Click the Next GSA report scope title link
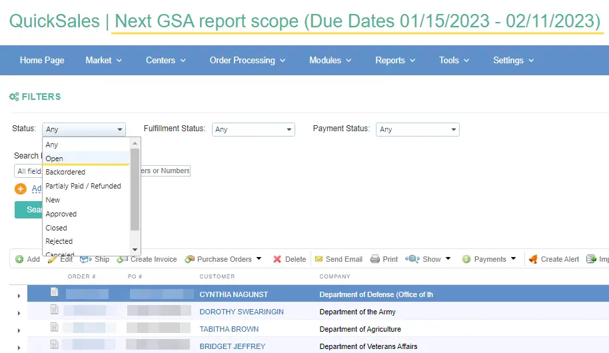Screen dimensions: 609x353 click(357, 21)
